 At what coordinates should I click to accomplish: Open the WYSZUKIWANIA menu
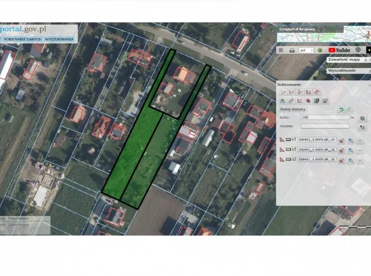point(59,39)
